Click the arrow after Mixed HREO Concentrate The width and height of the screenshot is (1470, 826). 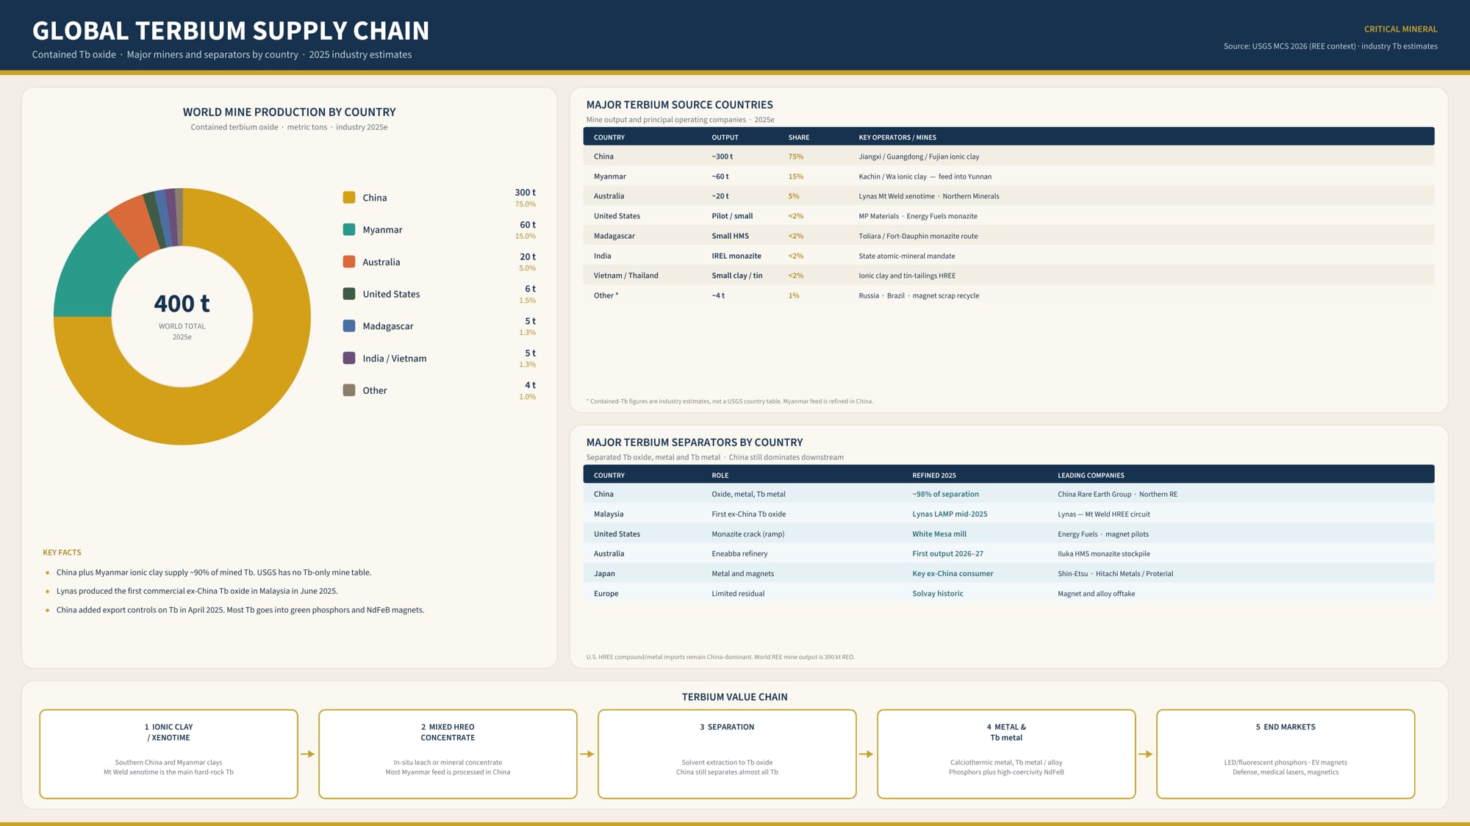pos(587,754)
